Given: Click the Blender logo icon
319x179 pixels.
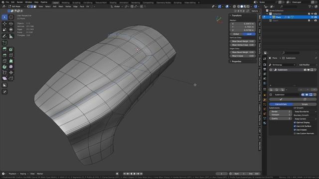Looking at the screenshot, I should pyautogui.click(x=3, y=2).
